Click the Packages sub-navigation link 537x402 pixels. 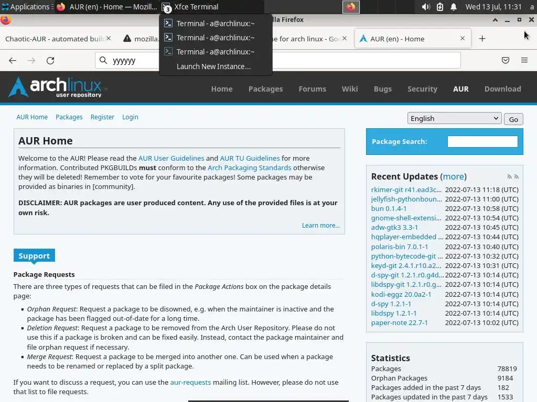click(69, 117)
